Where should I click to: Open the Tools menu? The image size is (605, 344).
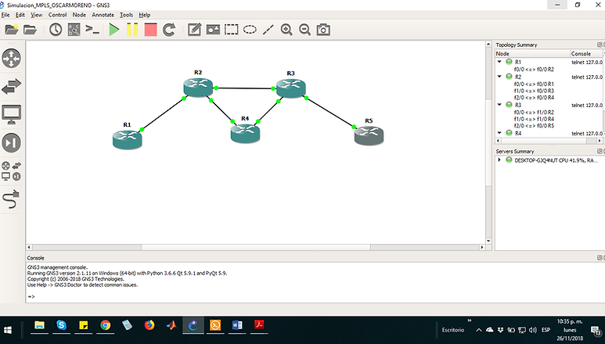click(126, 15)
